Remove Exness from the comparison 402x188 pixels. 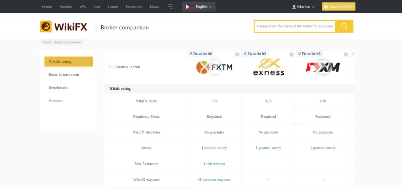(291, 54)
